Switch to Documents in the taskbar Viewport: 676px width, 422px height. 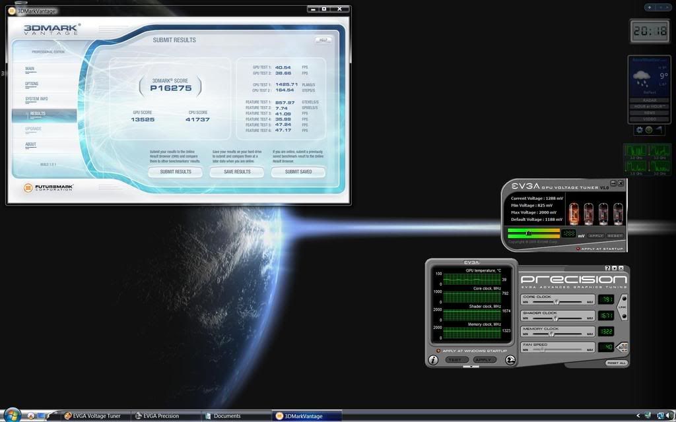pyautogui.click(x=227, y=416)
